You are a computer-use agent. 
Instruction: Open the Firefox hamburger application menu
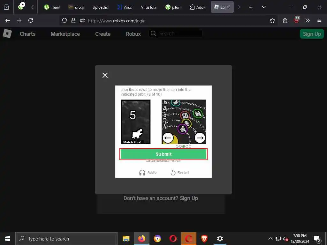(x=319, y=20)
